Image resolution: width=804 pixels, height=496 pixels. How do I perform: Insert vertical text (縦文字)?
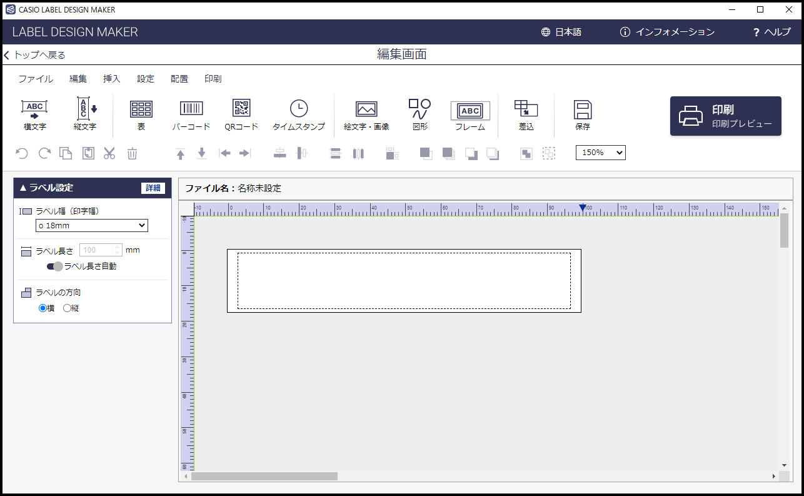(x=85, y=114)
